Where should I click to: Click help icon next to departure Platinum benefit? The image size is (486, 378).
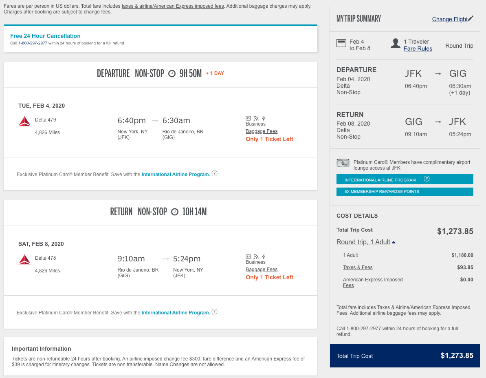pos(214,173)
